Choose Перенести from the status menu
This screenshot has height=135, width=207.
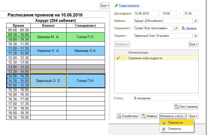pyautogui.click(x=175, y=123)
